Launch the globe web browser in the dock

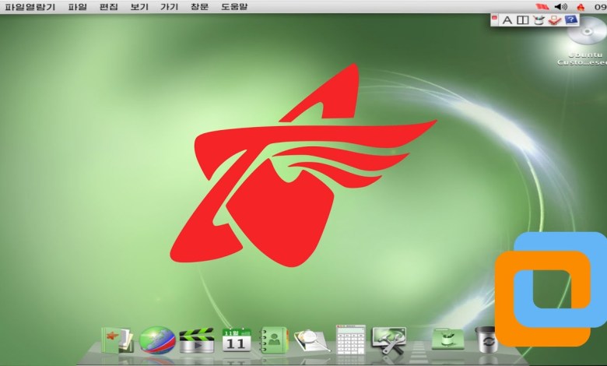click(157, 340)
